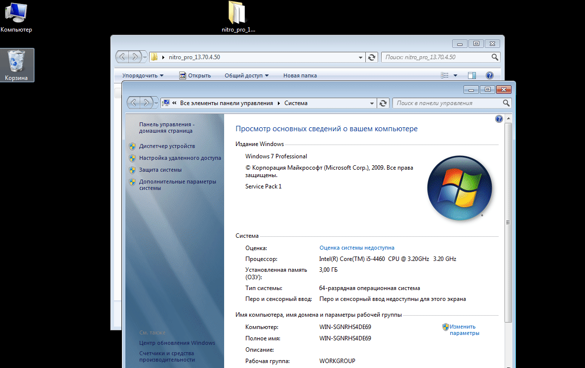Click the « overflow chevron in System address bar
The image size is (585, 368).
[174, 103]
